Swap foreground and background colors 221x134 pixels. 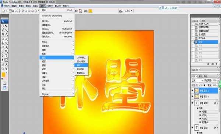click(x=7, y=73)
